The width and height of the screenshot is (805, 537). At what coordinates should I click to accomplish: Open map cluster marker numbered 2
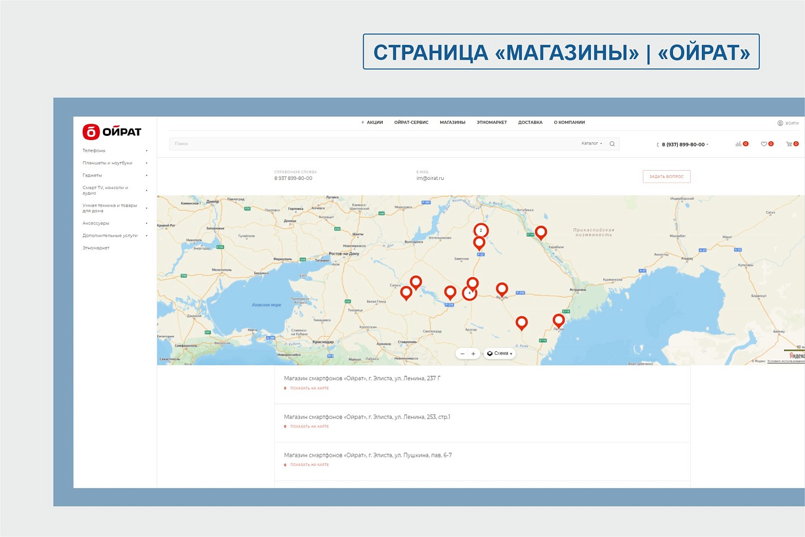click(481, 230)
